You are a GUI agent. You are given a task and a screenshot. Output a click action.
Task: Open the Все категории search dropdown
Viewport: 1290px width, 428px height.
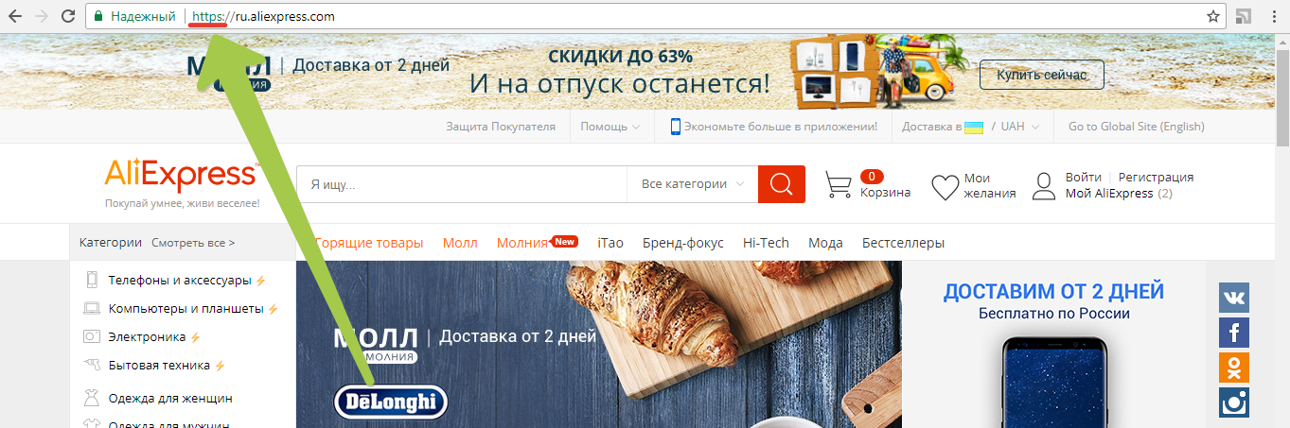(x=693, y=184)
